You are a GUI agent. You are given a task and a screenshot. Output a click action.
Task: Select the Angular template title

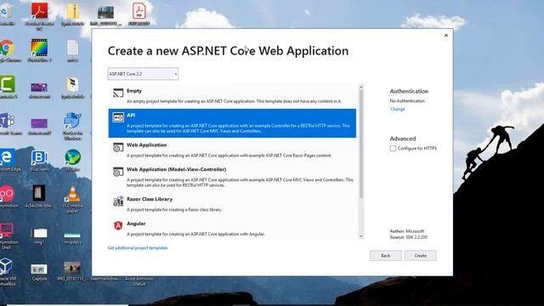(x=136, y=224)
